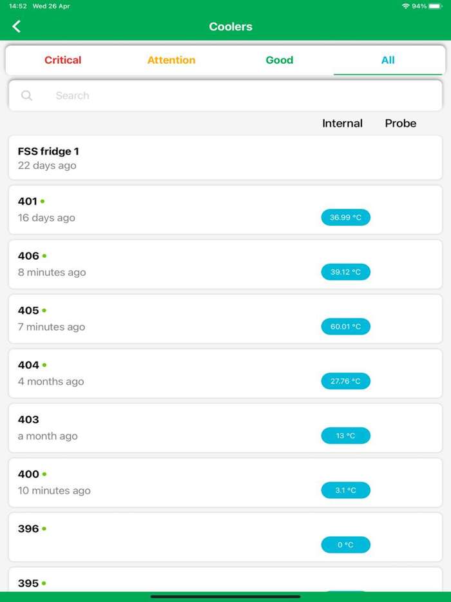Tap the Internal column header
451x602 pixels.
click(342, 123)
